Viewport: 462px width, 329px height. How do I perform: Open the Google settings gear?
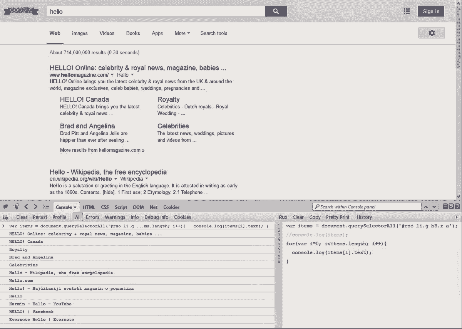click(x=432, y=33)
